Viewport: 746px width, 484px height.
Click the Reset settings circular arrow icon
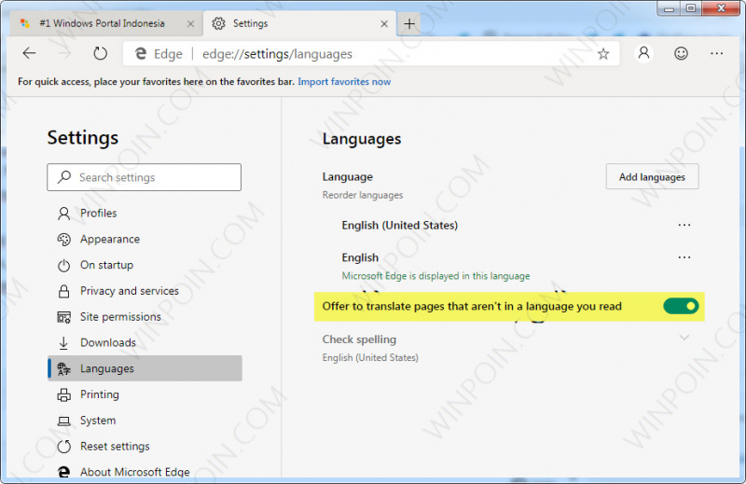tap(63, 447)
